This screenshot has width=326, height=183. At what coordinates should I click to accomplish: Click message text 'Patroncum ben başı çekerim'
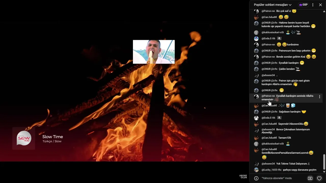coord(294,51)
